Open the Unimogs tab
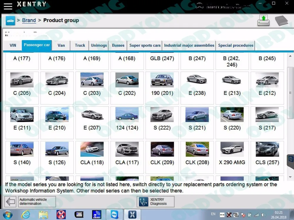294x220 pixels. [x=99, y=45]
